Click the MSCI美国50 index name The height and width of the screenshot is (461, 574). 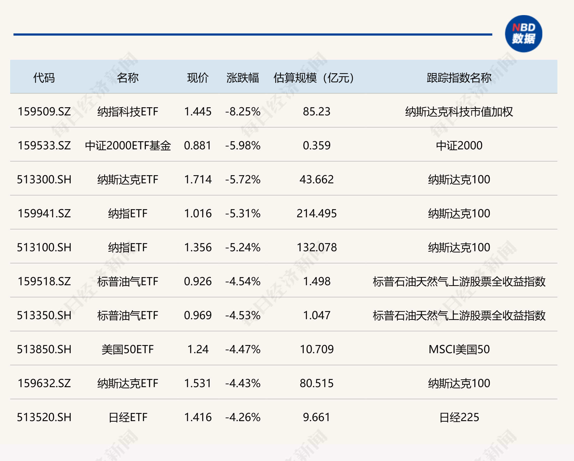pyautogui.click(x=459, y=349)
